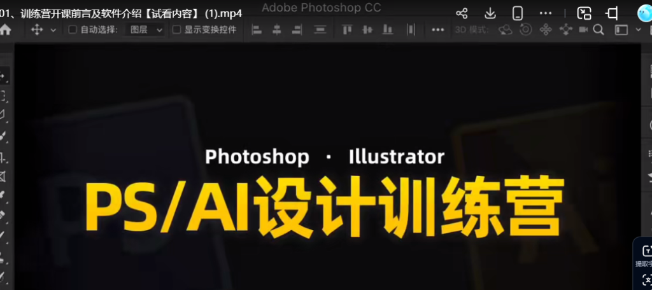Click the video file title text
Screen dimensions: 652x290
coord(121,13)
